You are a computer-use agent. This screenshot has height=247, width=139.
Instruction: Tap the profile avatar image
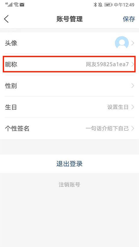[122, 43]
